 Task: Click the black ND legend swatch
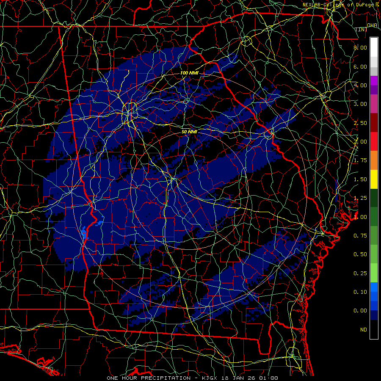374,329
